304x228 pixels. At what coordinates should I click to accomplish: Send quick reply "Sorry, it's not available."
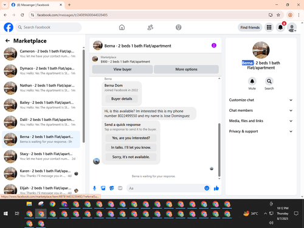pyautogui.click(x=131, y=157)
